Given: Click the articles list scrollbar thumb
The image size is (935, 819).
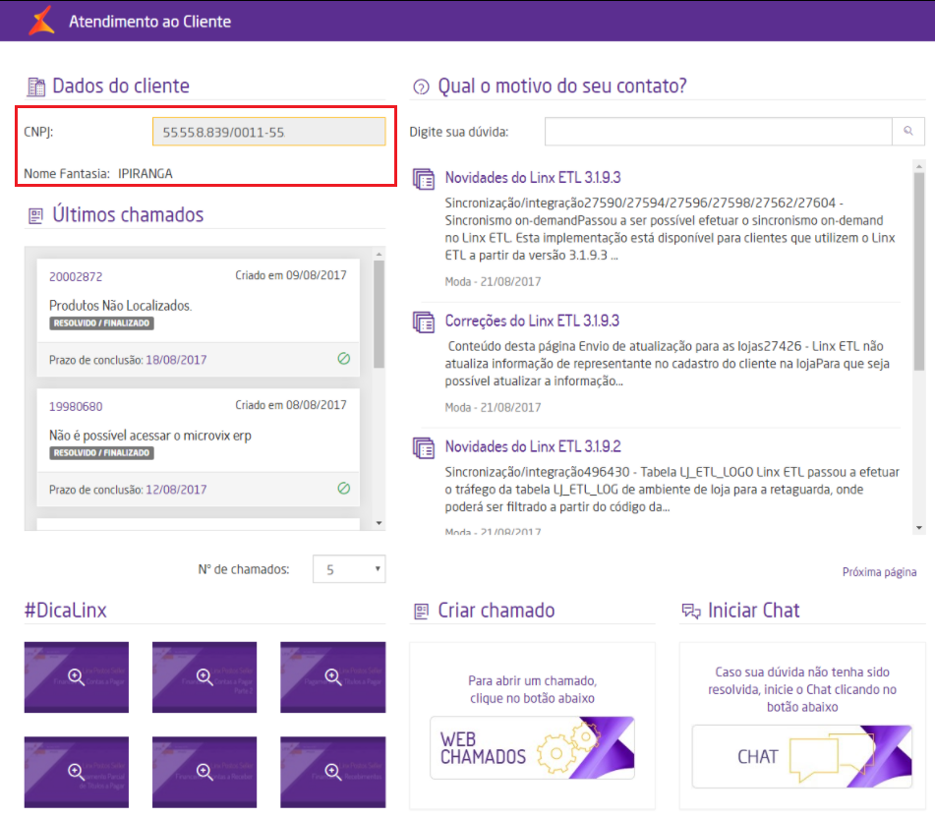Looking at the screenshot, I should (919, 271).
